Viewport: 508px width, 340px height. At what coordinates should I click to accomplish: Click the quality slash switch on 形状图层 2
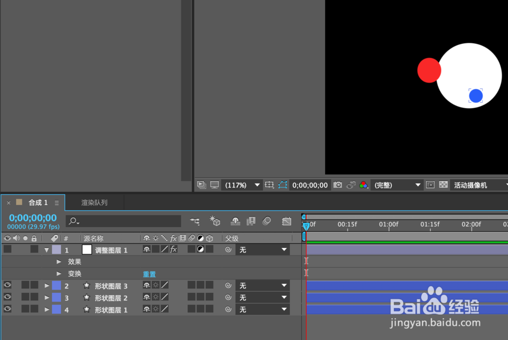[165, 297]
